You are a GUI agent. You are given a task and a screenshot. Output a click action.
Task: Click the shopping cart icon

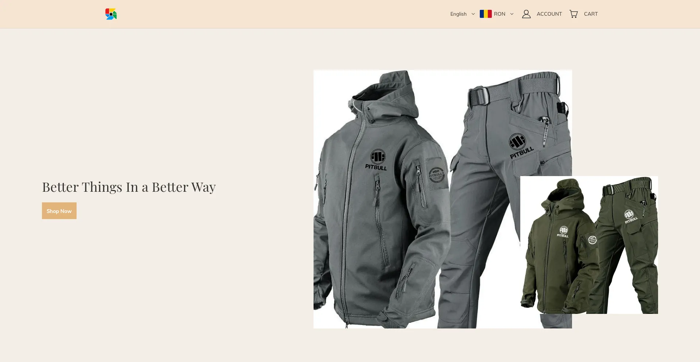(573, 14)
